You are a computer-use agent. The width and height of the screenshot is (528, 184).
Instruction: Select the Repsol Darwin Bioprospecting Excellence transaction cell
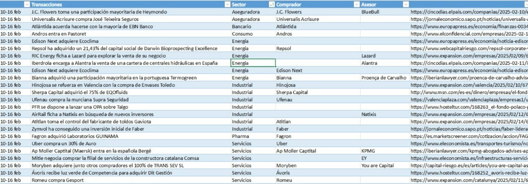pos(130,48)
